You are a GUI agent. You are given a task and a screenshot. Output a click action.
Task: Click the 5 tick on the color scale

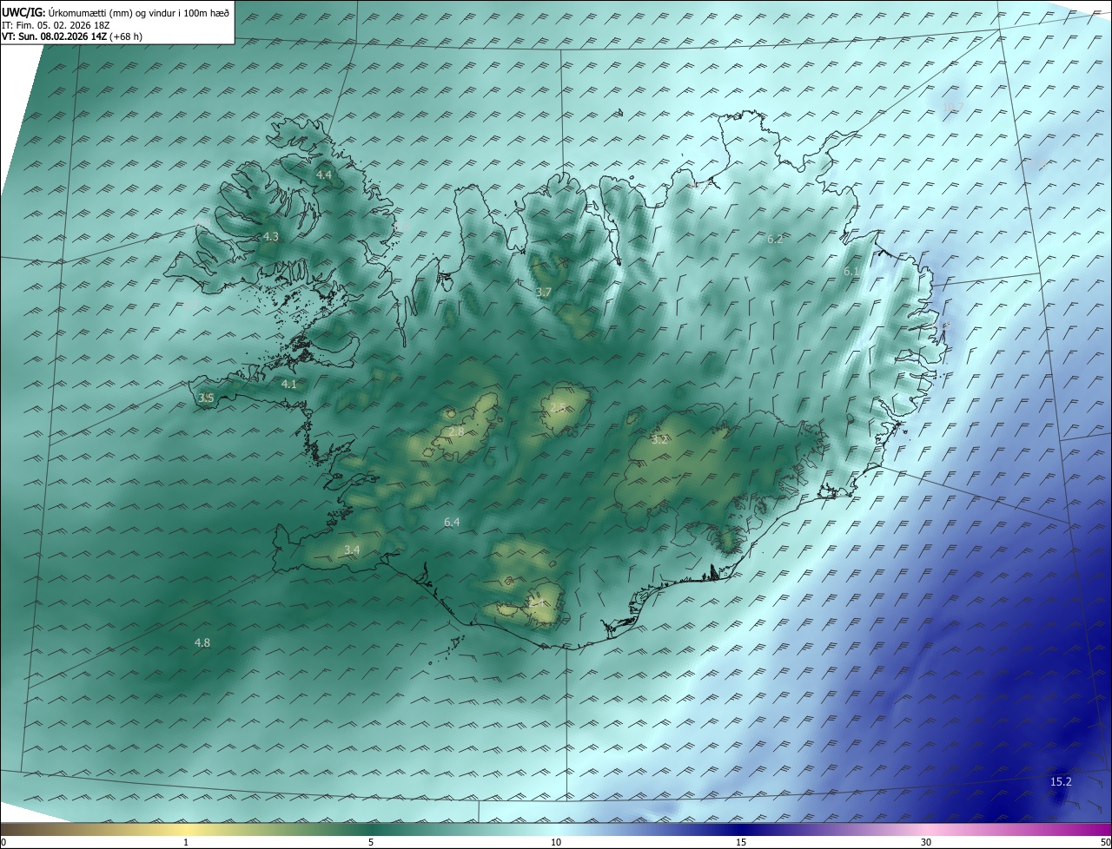click(371, 842)
